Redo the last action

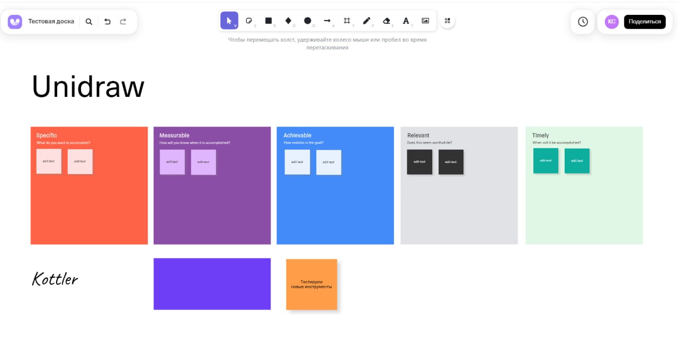(123, 22)
